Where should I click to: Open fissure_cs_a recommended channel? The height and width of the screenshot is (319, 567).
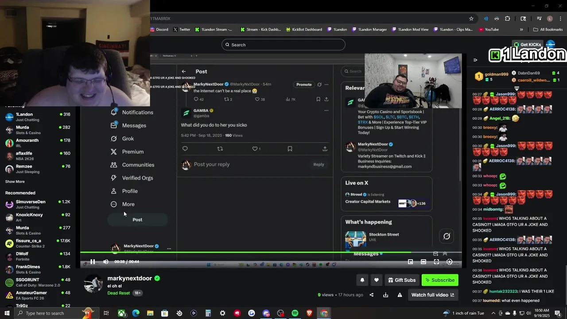[x=38, y=243]
